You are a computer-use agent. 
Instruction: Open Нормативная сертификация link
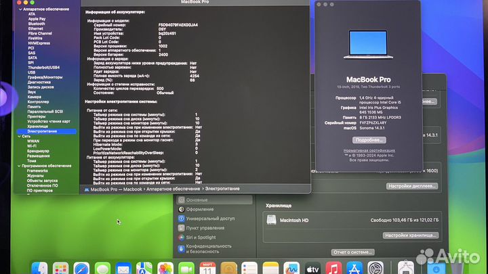[x=369, y=150]
